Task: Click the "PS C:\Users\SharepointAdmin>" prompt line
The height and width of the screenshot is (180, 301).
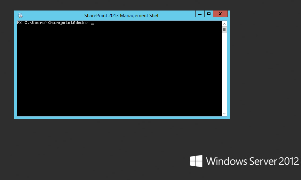Action: point(52,23)
